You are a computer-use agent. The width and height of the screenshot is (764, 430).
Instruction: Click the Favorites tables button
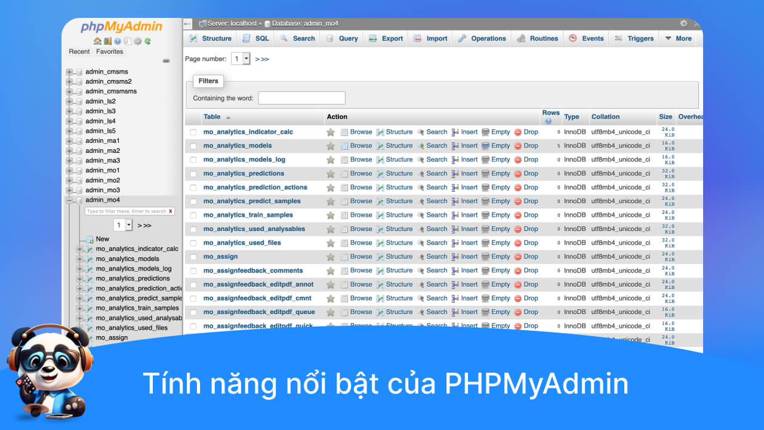click(110, 52)
